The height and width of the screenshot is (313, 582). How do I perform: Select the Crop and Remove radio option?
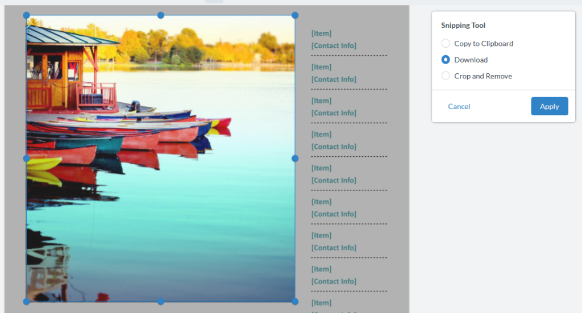446,76
